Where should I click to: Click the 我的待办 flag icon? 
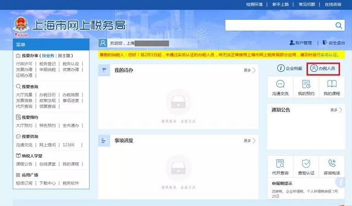point(104,70)
